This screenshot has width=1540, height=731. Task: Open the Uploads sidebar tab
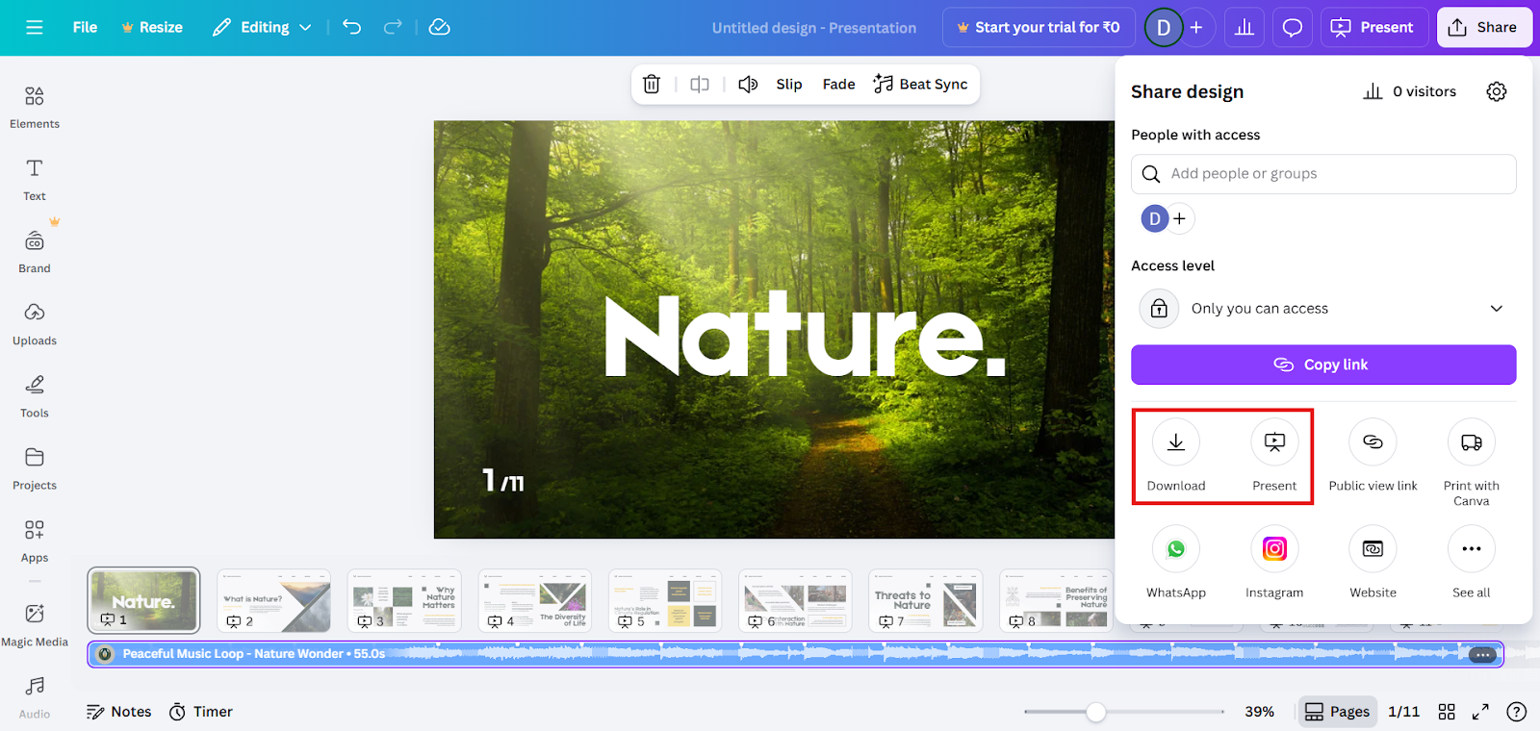(x=35, y=324)
